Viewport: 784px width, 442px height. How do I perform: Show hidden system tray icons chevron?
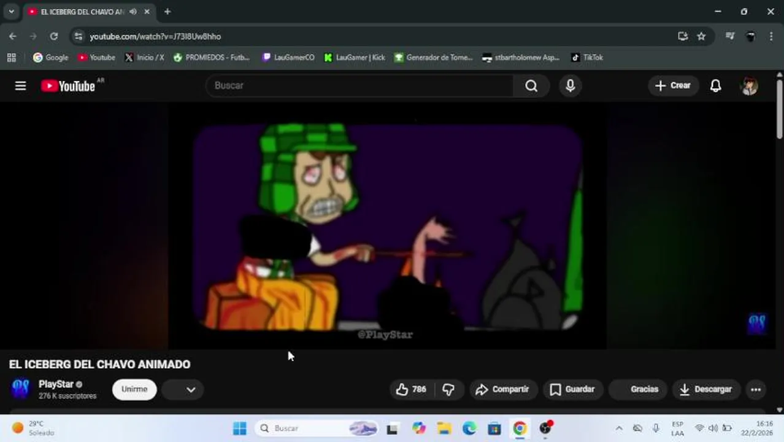point(618,428)
